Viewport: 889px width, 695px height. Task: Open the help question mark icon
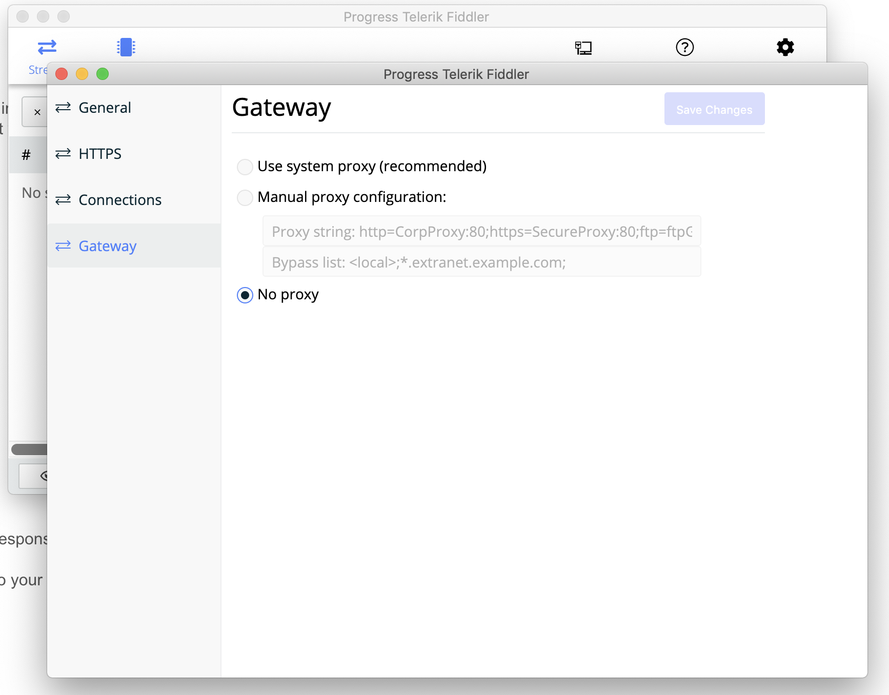click(684, 47)
